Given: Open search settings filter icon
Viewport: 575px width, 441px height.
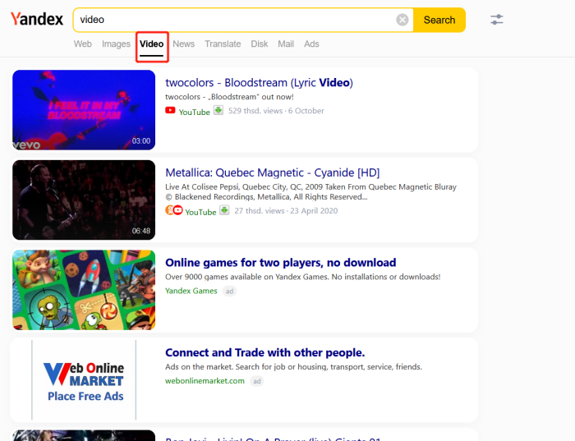Looking at the screenshot, I should coord(496,20).
